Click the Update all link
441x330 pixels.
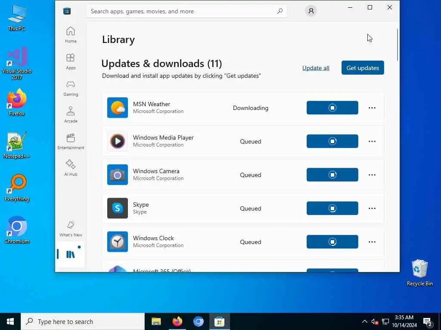316,68
